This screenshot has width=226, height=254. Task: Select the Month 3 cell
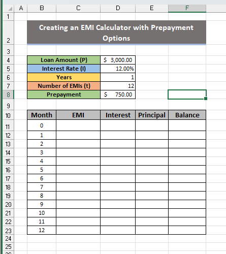click(x=42, y=152)
